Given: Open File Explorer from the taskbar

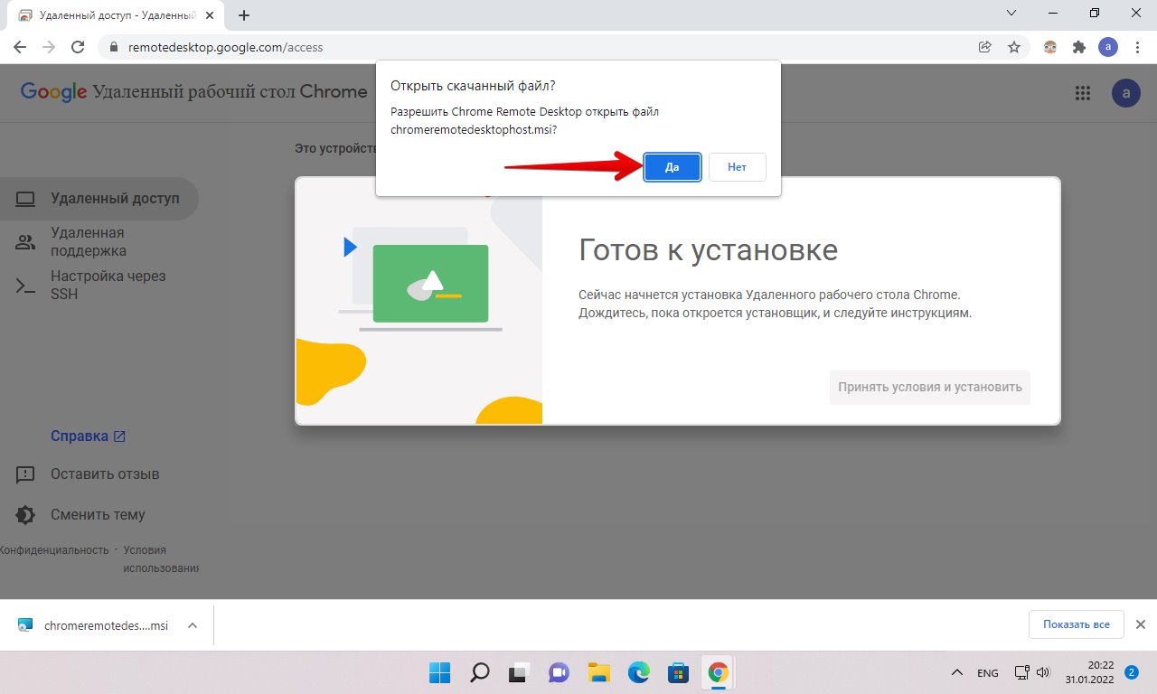Looking at the screenshot, I should [x=598, y=672].
